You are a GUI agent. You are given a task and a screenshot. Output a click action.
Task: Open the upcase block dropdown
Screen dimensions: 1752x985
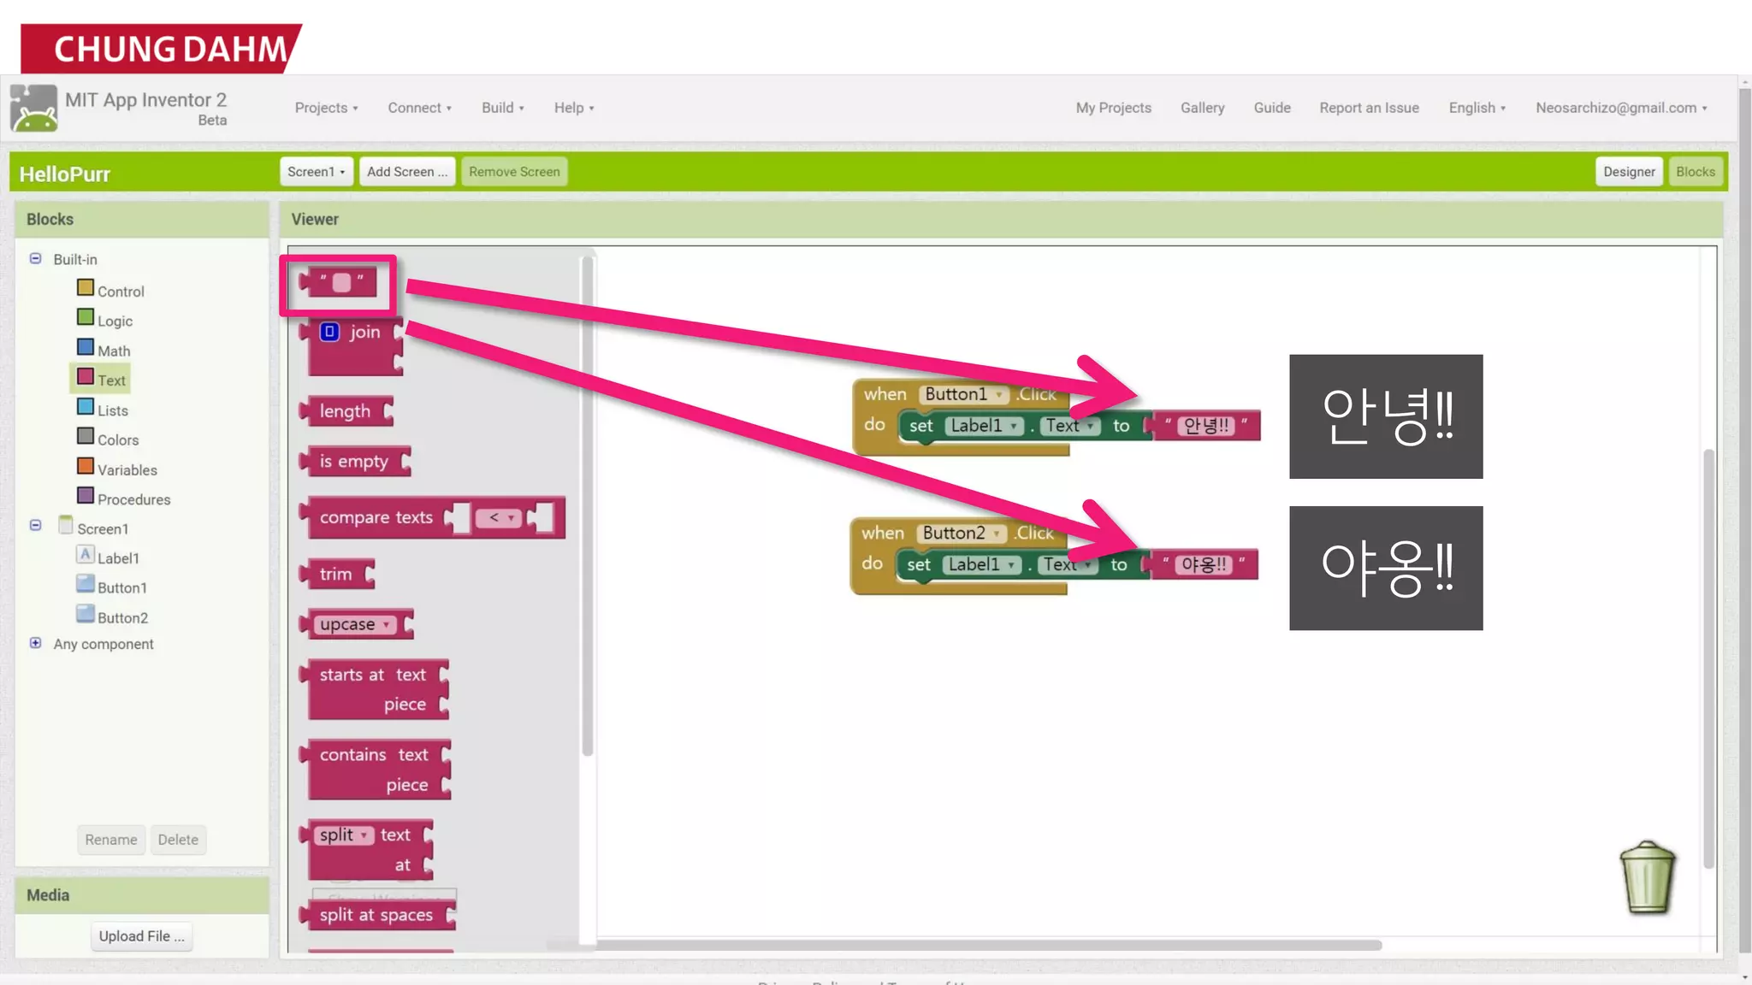click(x=387, y=625)
